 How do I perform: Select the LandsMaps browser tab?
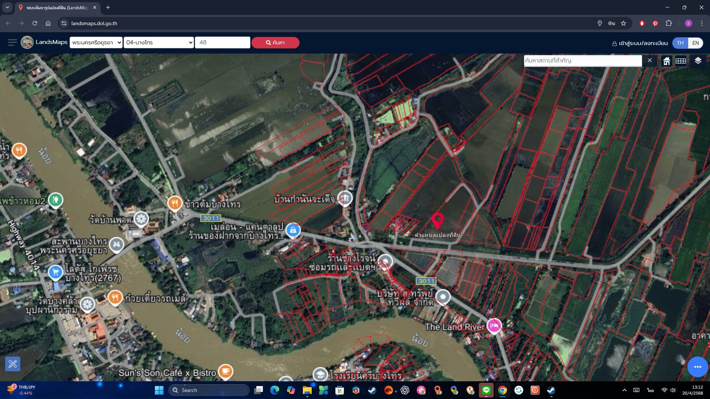57,7
